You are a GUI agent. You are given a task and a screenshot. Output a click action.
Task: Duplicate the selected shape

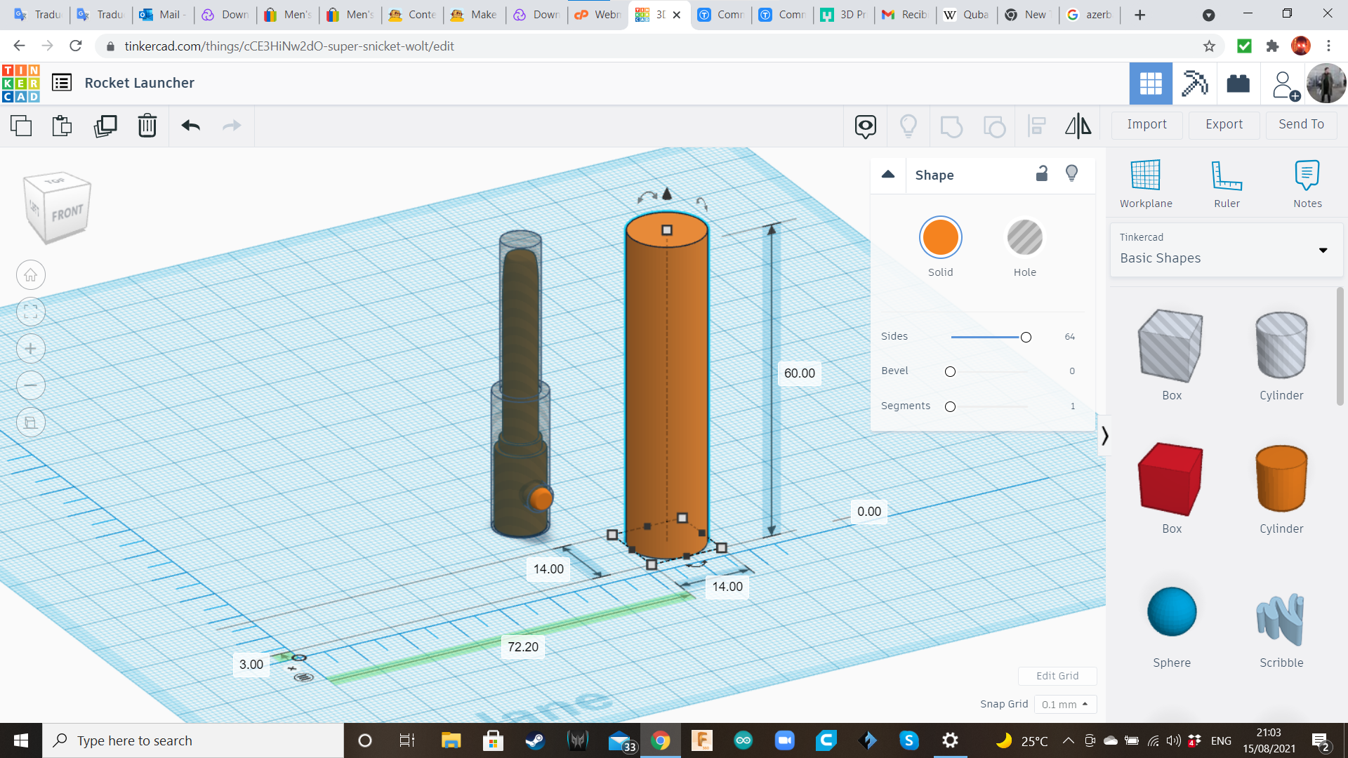(x=105, y=126)
